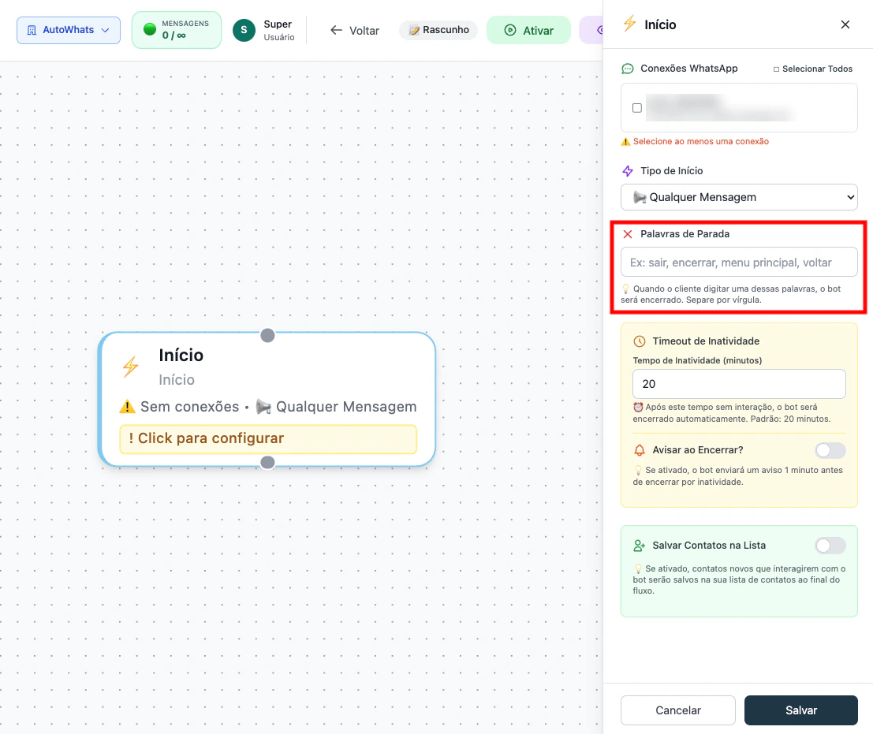873x734 pixels.
Task: Check the Selecionar Todos checkbox
Action: tap(776, 69)
